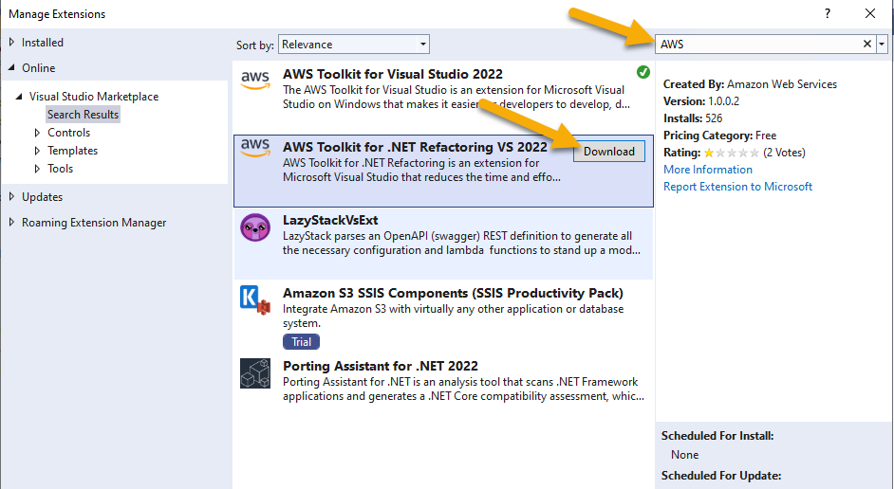Select AWS Toolkit for .NET Refactoring VS 2022 title
Screen dimensions: 894x489
[x=415, y=147]
